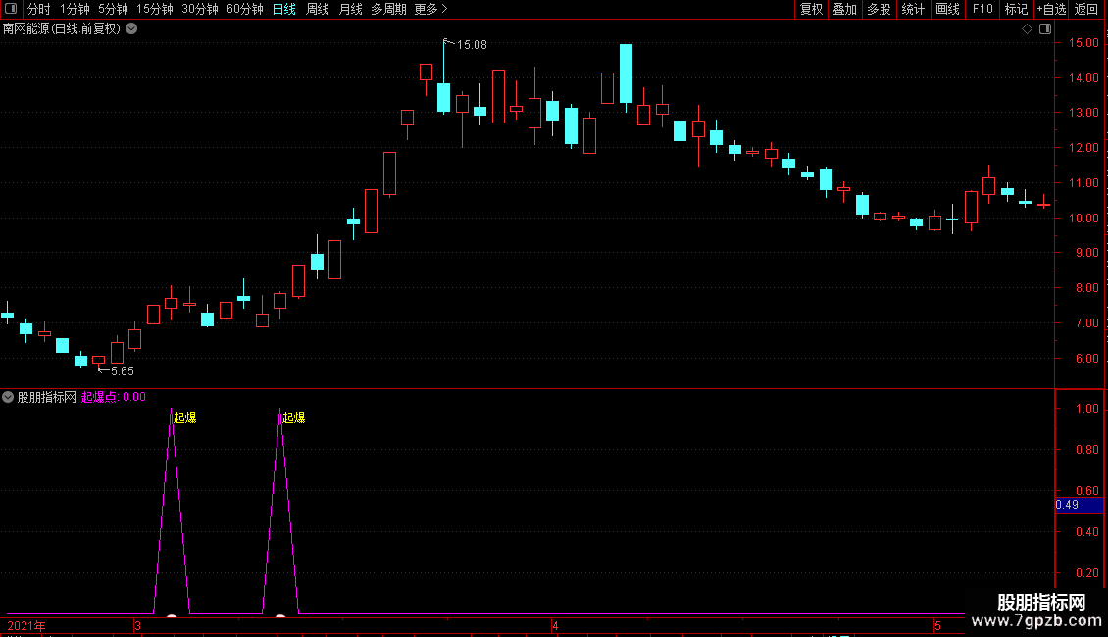
Task: Click the month 4 marker on time axis
Action: point(555,625)
